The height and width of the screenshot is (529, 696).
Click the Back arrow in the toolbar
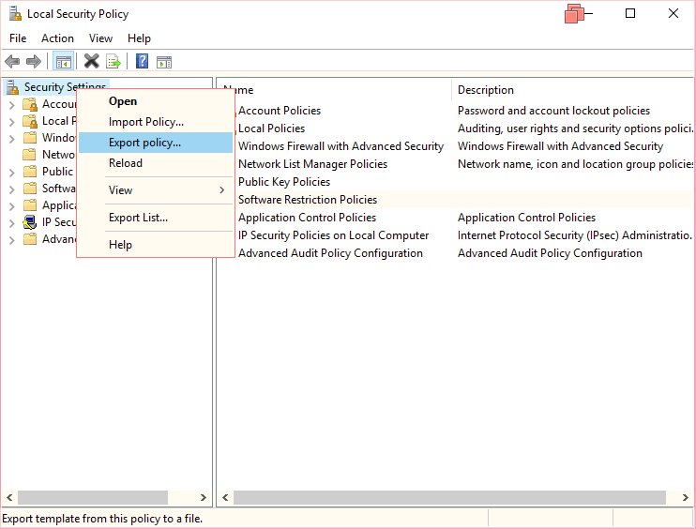[12, 62]
